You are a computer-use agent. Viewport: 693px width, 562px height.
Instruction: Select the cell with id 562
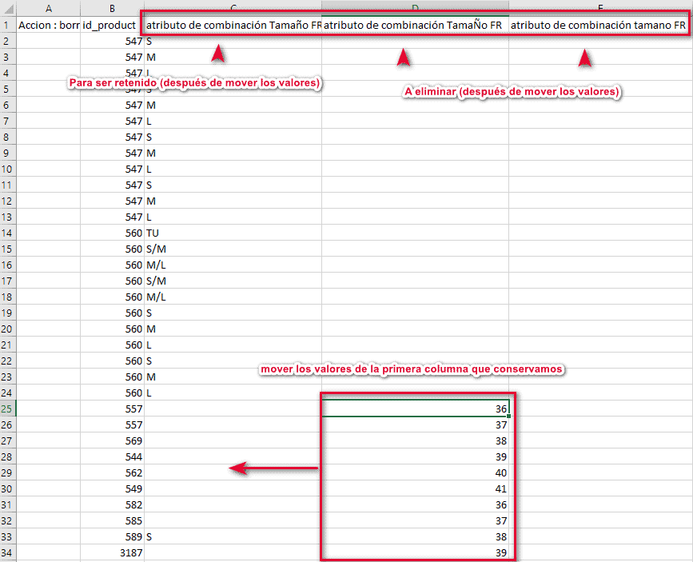(x=112, y=472)
